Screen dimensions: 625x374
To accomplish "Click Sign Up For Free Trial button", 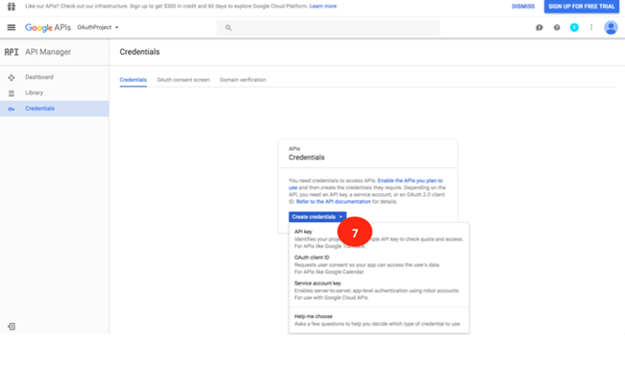I will (x=582, y=7).
